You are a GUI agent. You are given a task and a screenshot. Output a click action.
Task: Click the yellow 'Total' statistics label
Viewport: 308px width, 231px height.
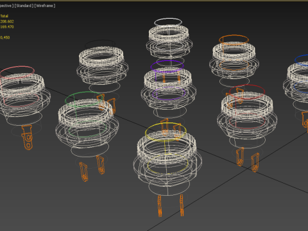pos(4,16)
